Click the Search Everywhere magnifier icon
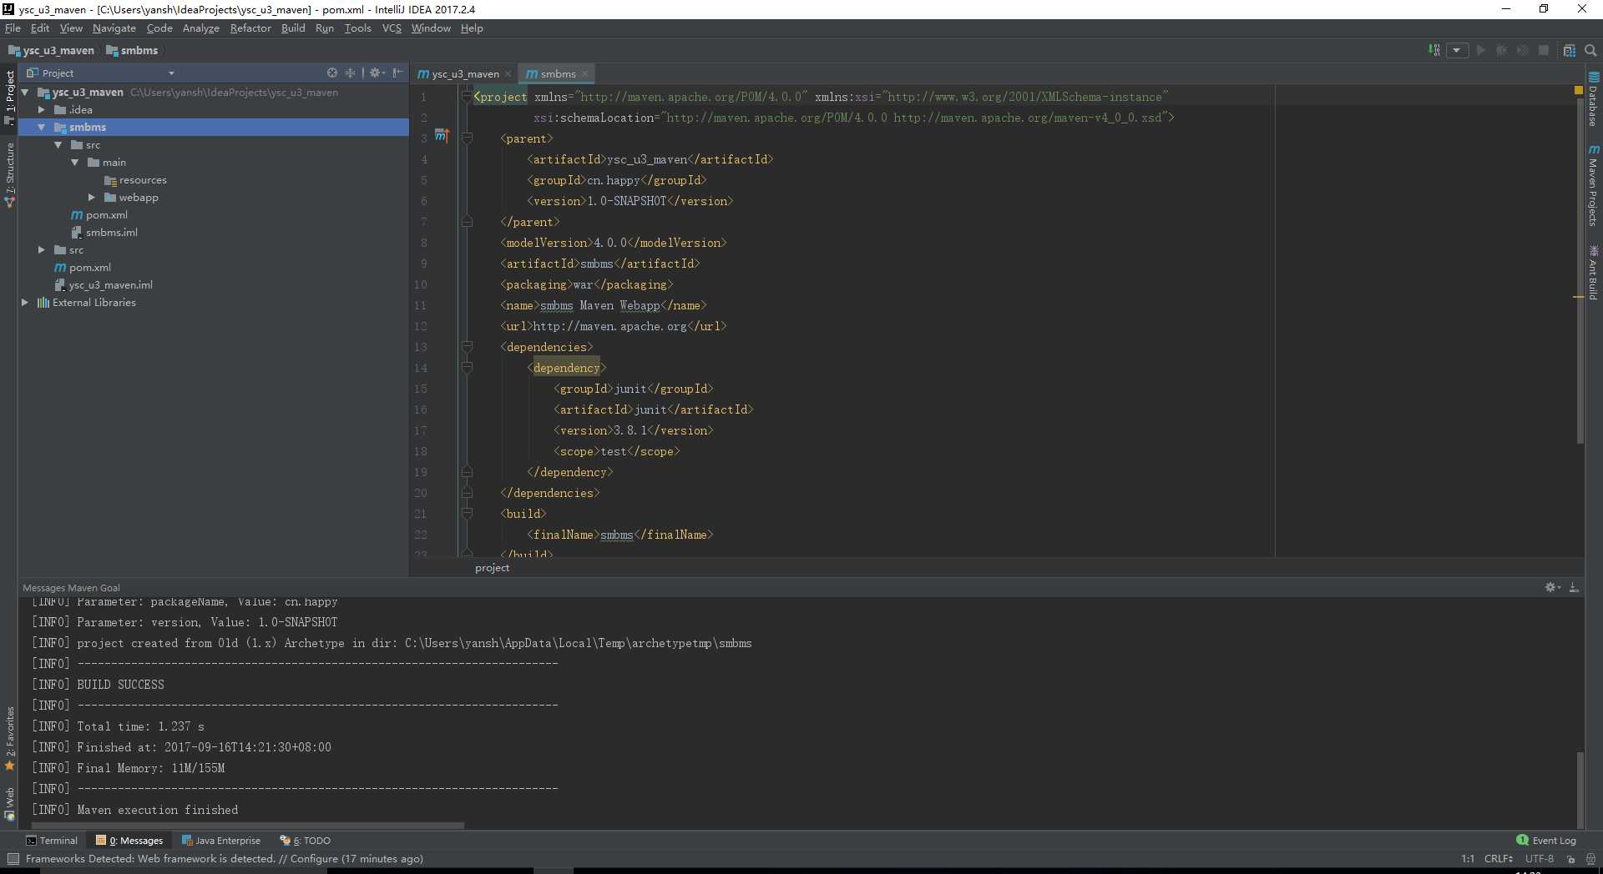The height and width of the screenshot is (874, 1603). tap(1590, 50)
